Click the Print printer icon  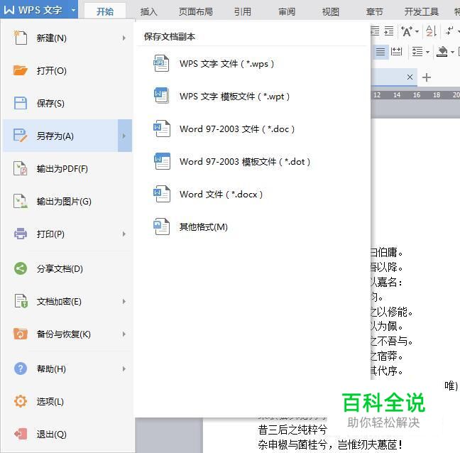21,234
